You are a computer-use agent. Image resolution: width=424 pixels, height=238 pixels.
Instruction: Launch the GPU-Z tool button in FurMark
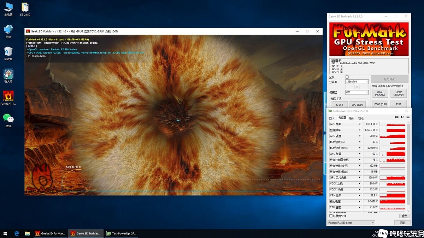(339, 105)
